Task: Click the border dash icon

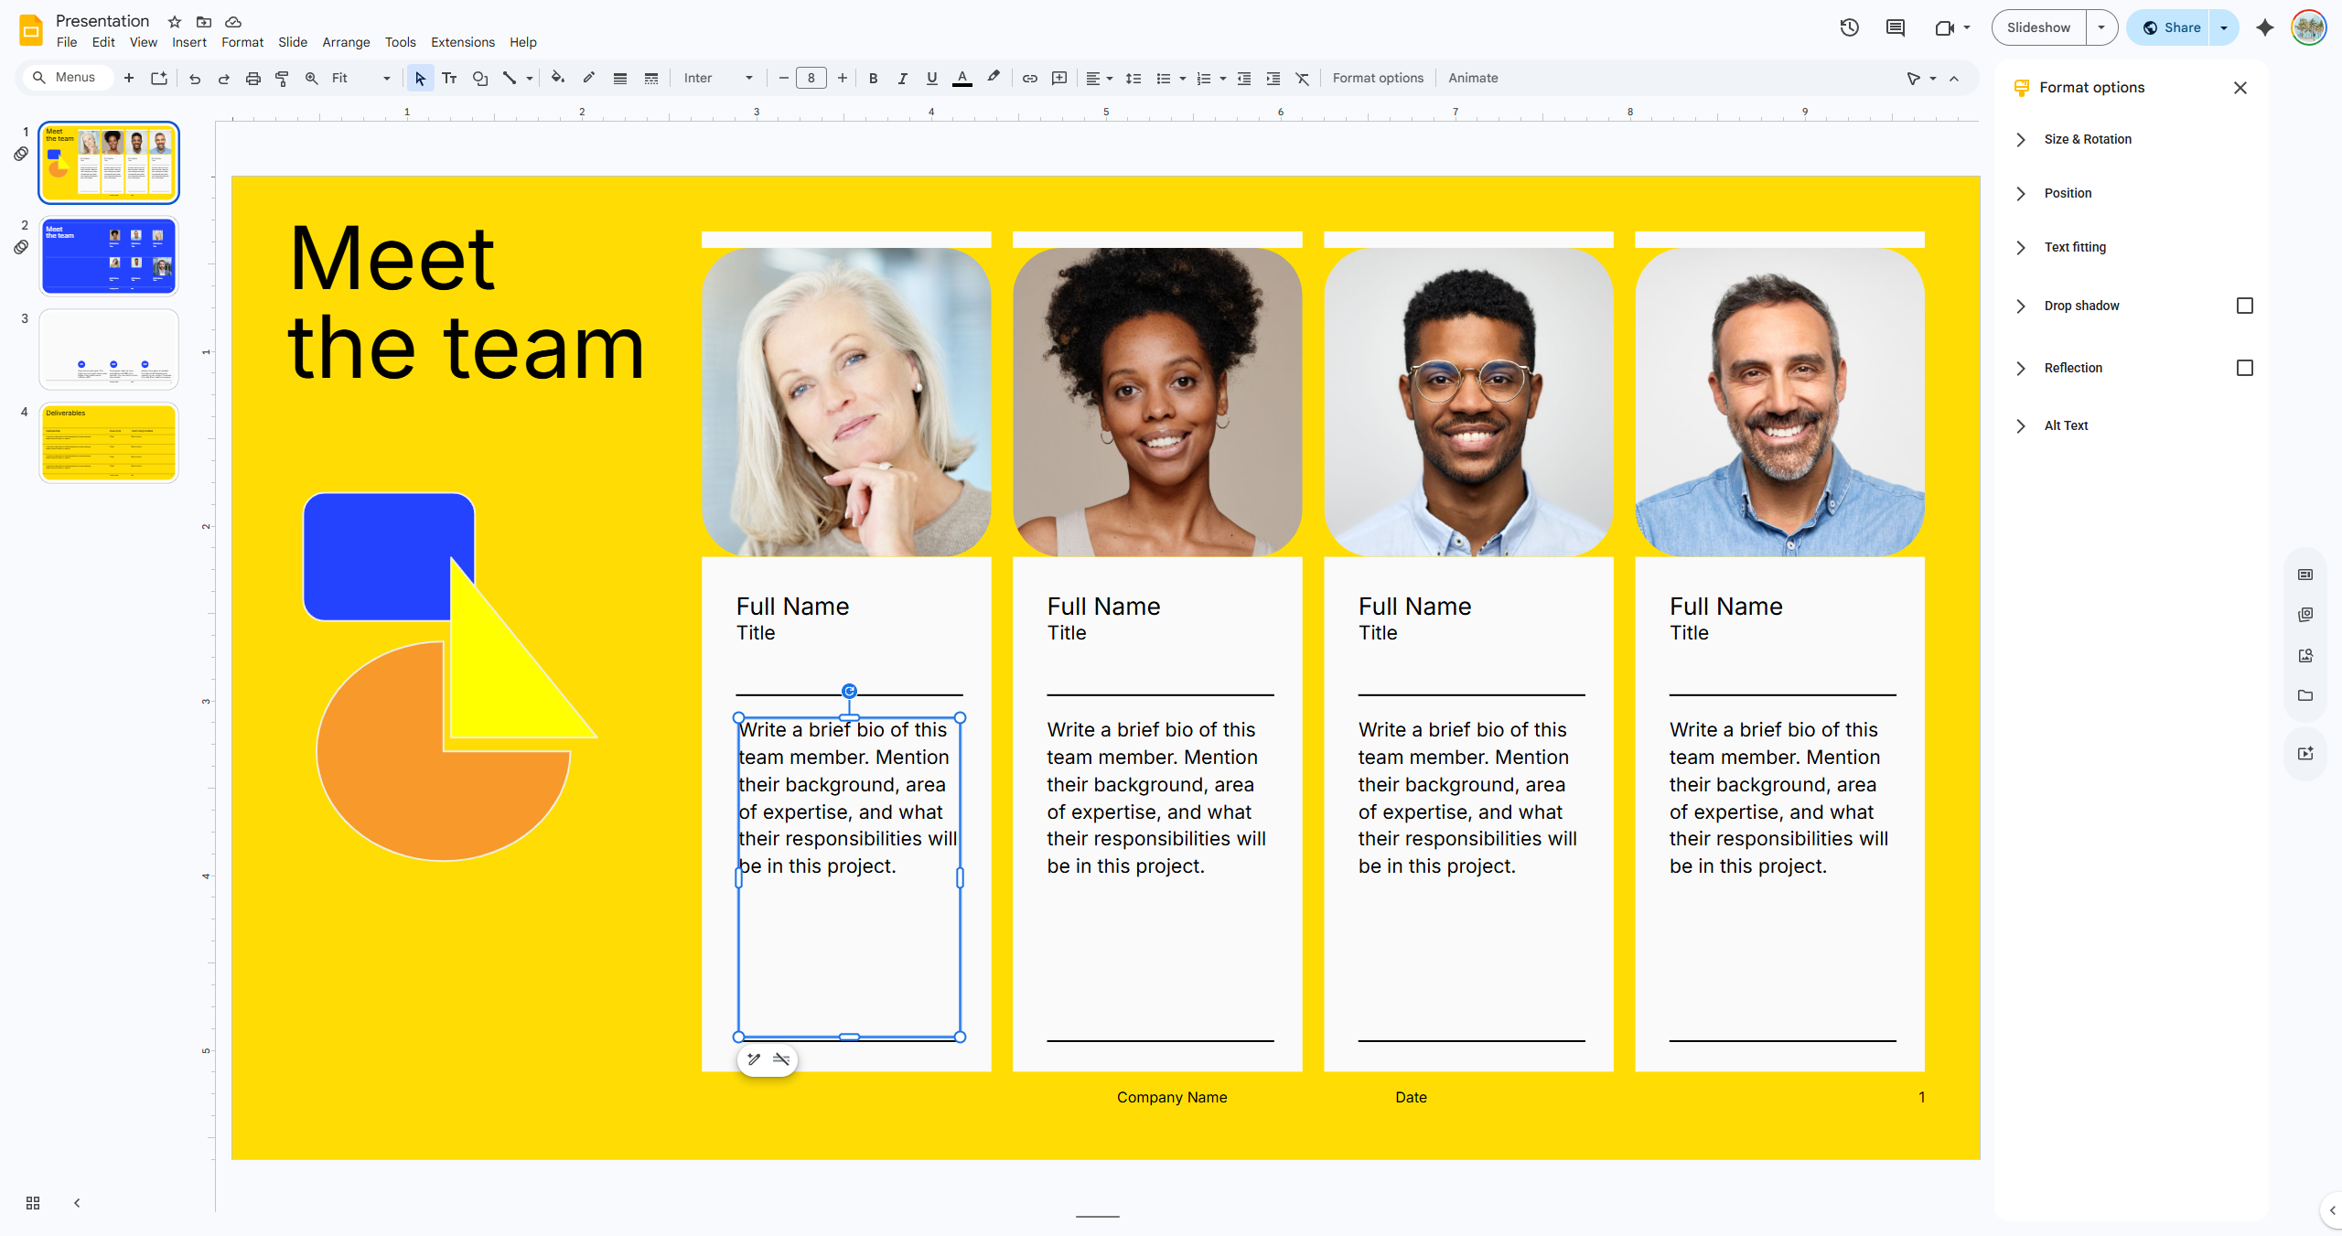Action: [x=651, y=79]
